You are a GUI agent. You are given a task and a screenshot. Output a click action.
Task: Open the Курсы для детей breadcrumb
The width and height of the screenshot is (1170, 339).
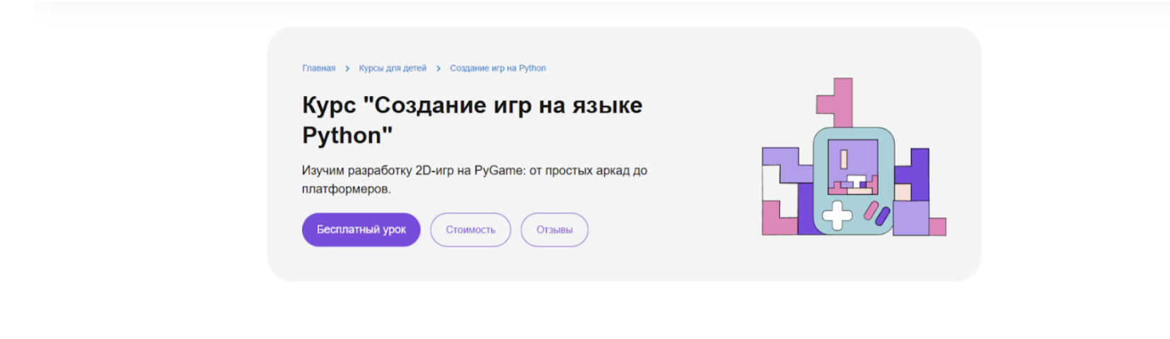[393, 69]
